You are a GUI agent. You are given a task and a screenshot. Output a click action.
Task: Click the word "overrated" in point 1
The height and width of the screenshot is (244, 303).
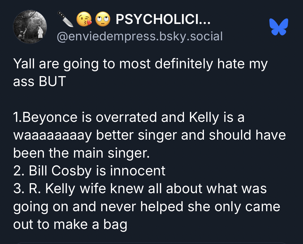click(127, 117)
